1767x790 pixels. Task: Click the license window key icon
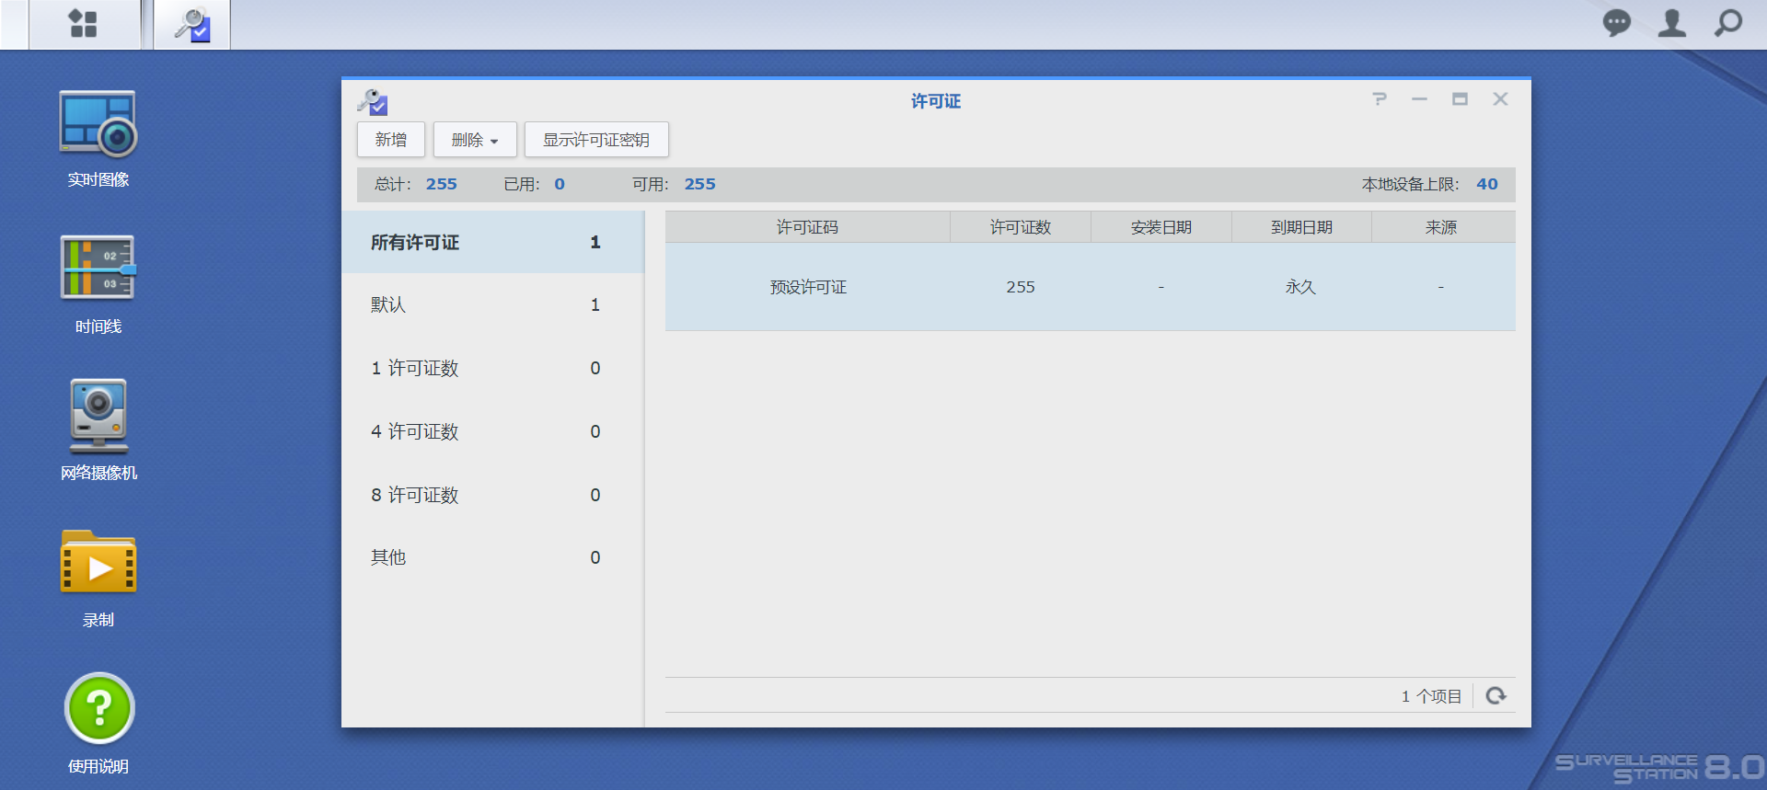373,101
